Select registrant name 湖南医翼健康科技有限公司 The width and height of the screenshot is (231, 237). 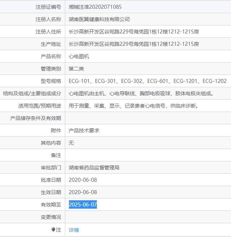[99, 19]
